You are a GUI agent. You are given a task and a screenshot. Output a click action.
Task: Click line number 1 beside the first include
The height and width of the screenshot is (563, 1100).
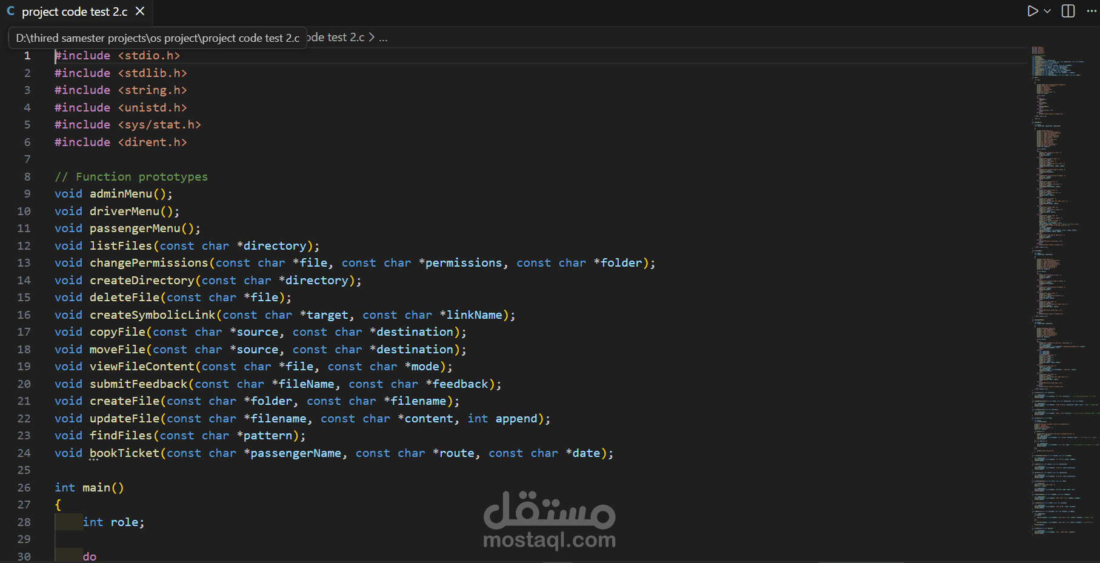coord(27,55)
